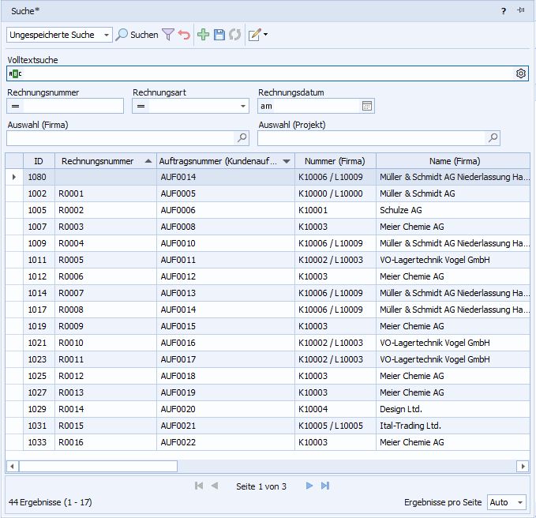
Task: Jump to last results page
Action: tap(325, 486)
